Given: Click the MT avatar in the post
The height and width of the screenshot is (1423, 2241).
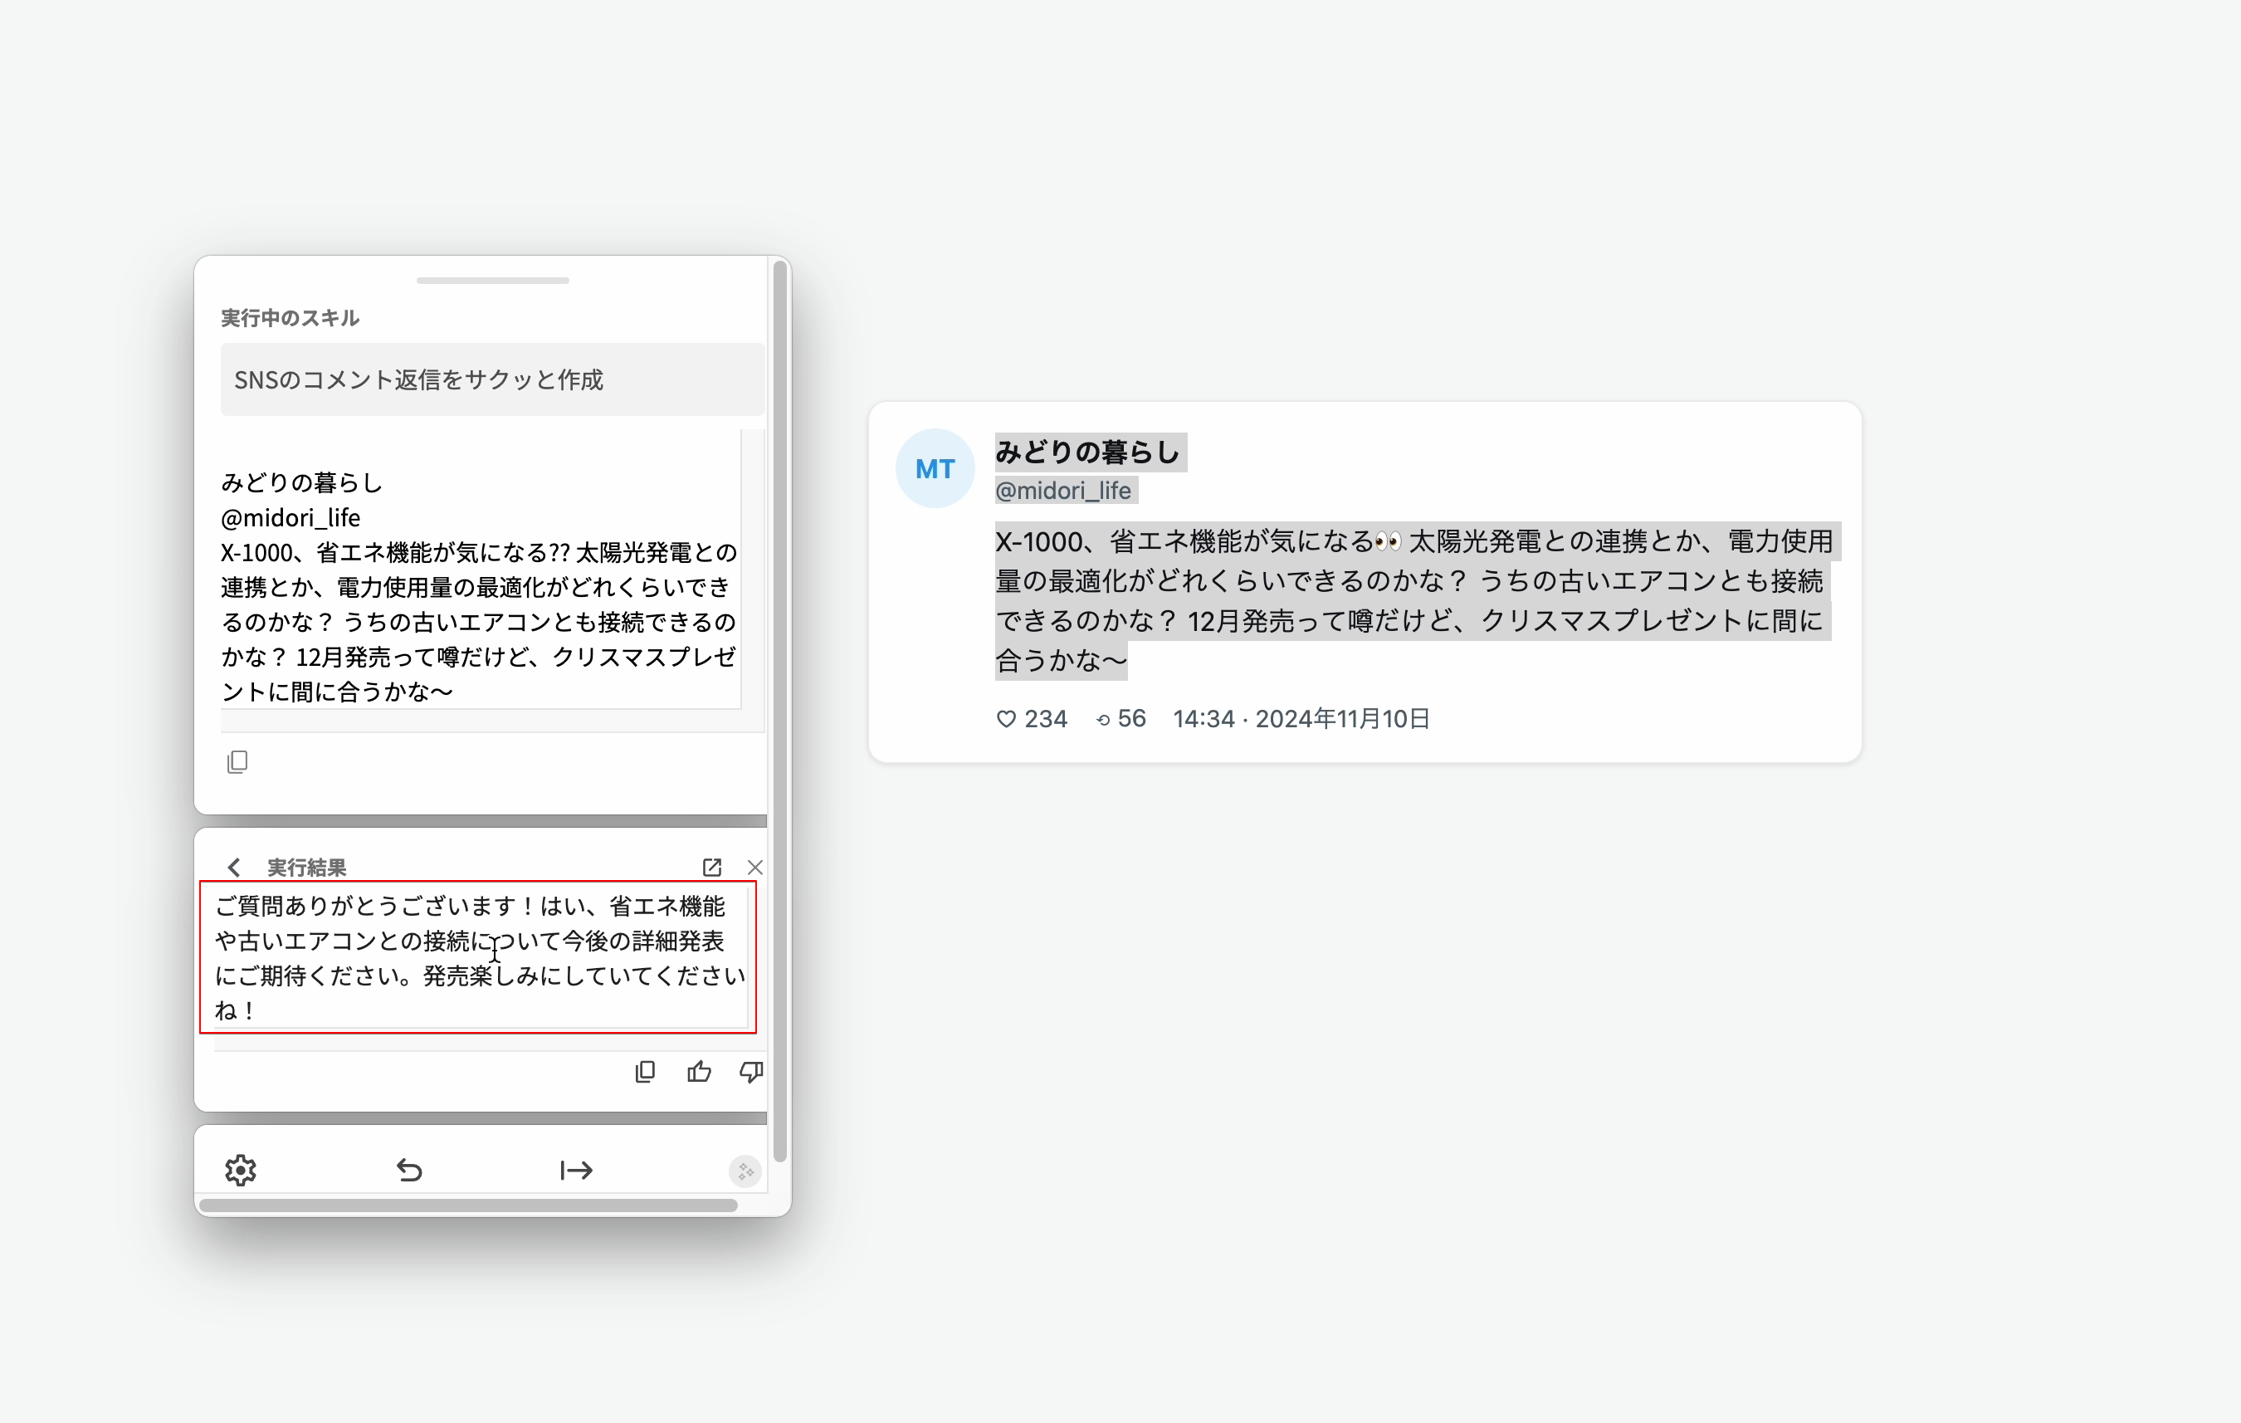Looking at the screenshot, I should [935, 468].
